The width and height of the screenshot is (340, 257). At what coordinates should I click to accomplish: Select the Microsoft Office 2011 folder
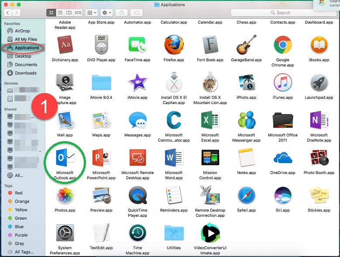click(x=283, y=120)
